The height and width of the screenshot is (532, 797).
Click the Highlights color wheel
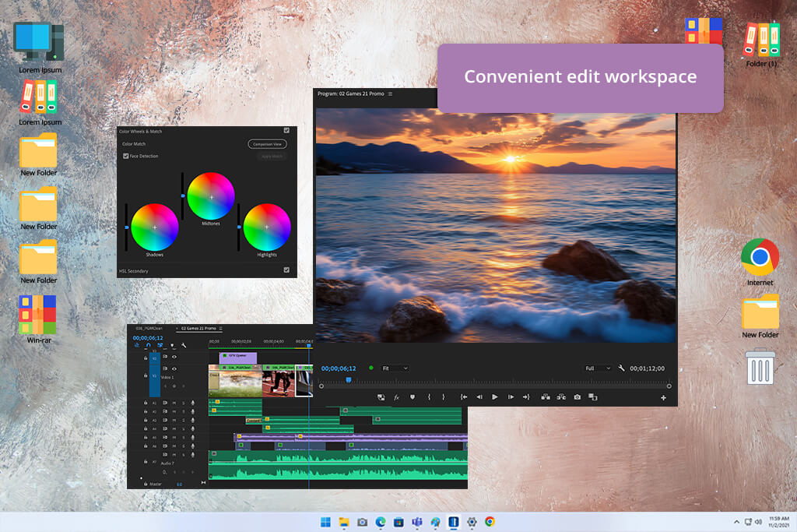click(x=267, y=227)
